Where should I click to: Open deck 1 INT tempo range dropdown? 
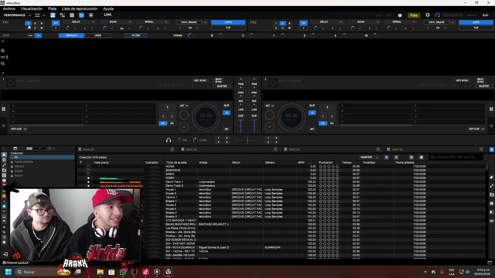tap(184, 106)
